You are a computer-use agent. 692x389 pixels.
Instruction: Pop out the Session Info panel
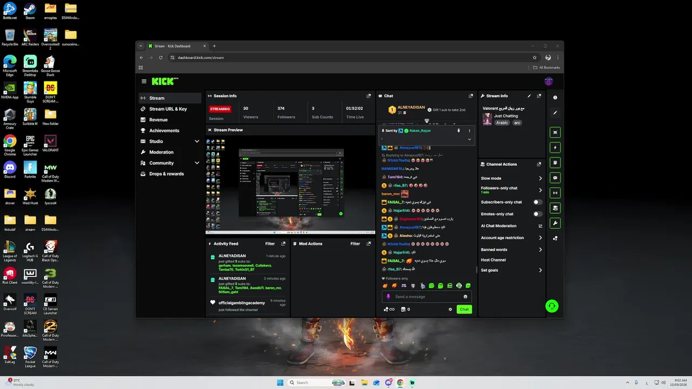[x=369, y=96]
